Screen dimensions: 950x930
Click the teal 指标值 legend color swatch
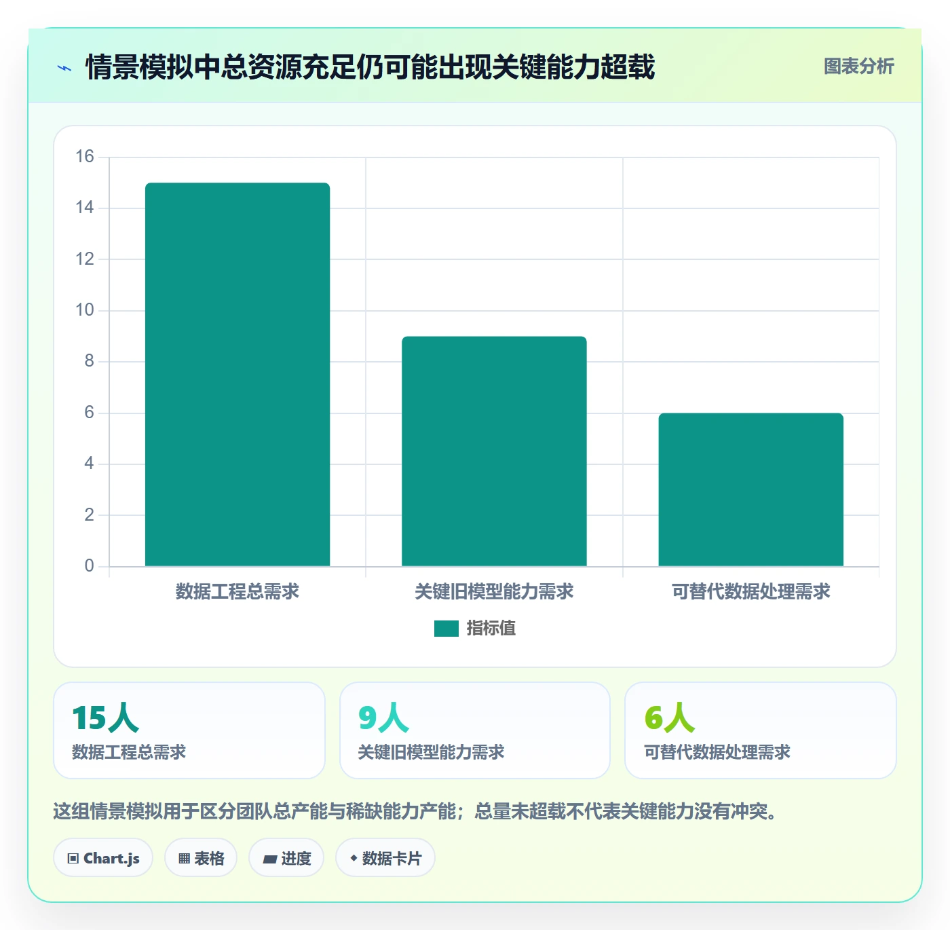click(x=446, y=629)
